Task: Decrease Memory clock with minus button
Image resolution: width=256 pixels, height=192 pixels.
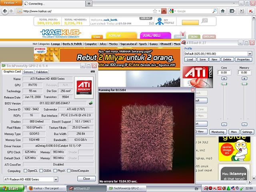Action: (244, 124)
